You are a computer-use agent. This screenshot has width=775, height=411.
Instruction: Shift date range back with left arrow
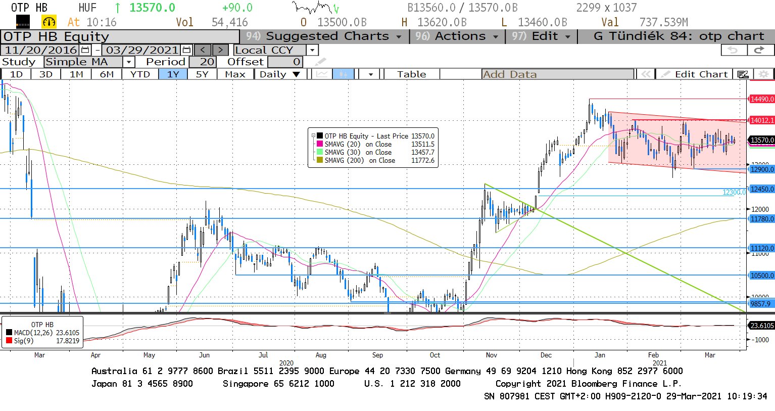(x=203, y=50)
